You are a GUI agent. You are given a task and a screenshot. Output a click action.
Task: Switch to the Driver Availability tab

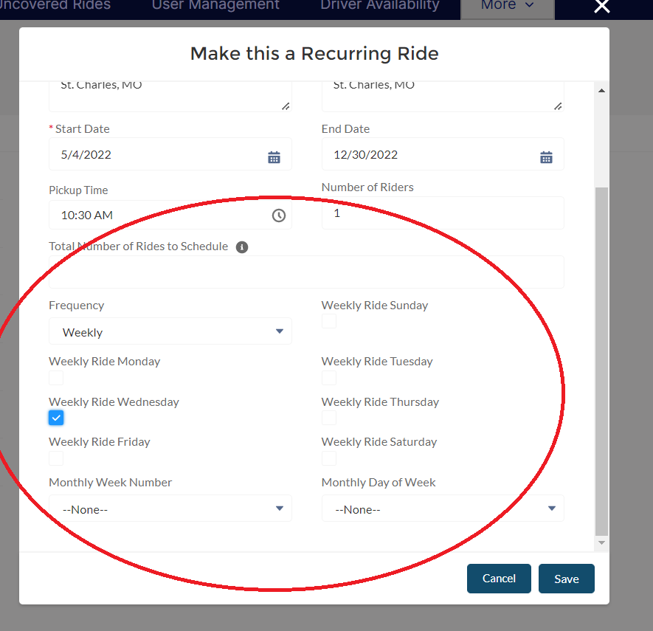point(379,6)
